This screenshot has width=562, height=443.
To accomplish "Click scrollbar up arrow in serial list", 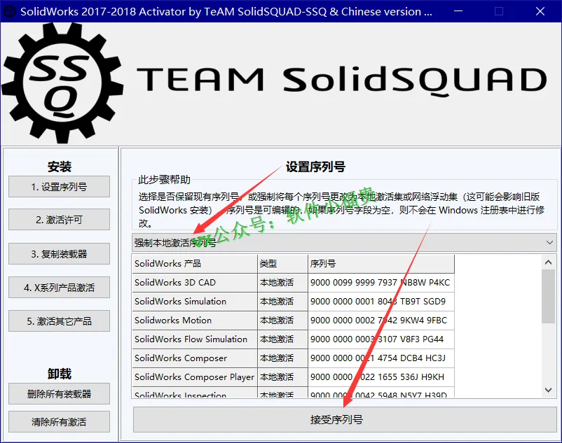I will [548, 262].
